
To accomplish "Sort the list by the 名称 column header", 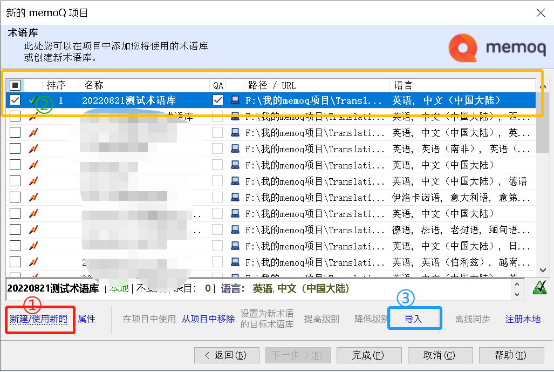I will click(x=145, y=85).
